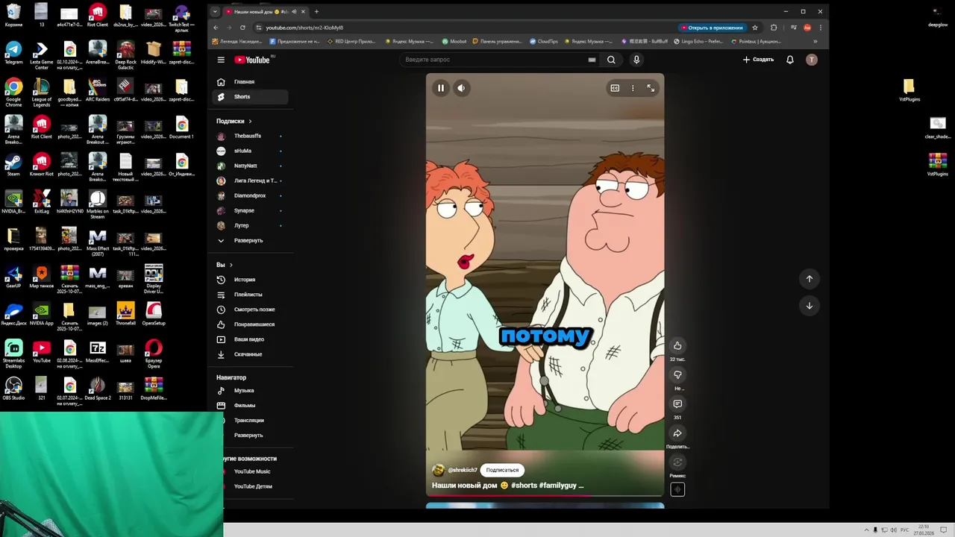Open OBS Studio desktop shortcut
This screenshot has width=955, height=537.
13,388
